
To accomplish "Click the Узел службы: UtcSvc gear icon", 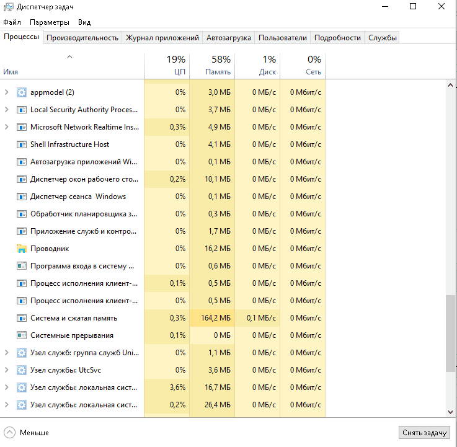I will [22, 370].
